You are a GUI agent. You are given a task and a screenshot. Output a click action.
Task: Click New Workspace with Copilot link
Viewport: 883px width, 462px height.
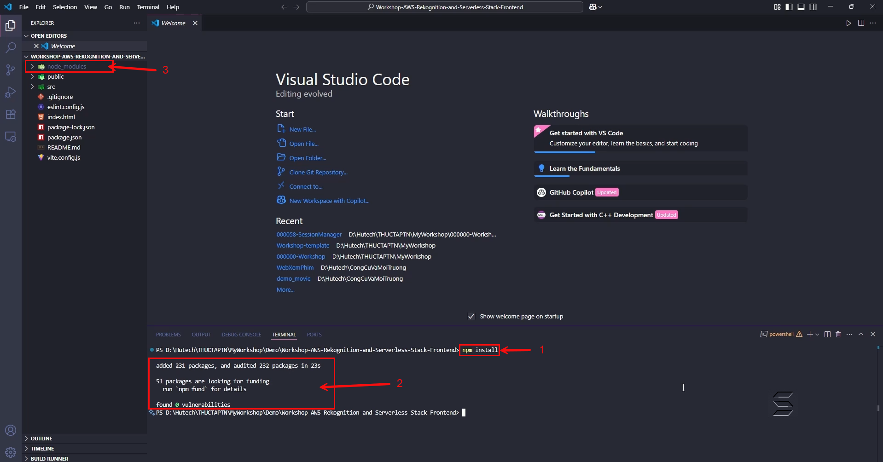pos(329,201)
